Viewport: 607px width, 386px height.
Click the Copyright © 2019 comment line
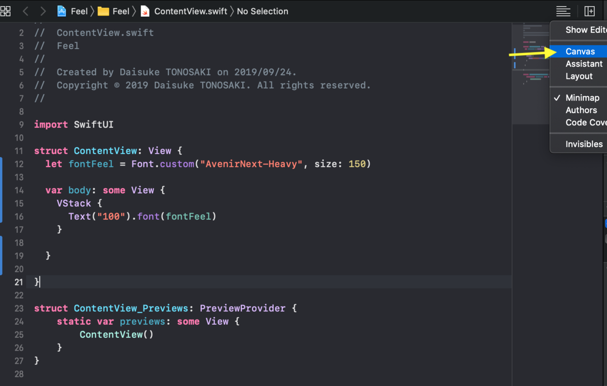click(202, 85)
